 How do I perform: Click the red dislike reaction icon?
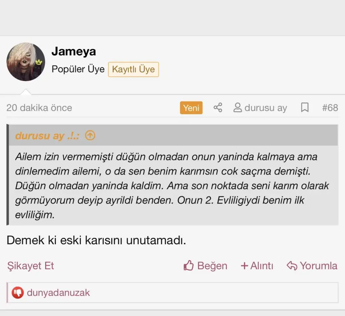tap(18, 293)
